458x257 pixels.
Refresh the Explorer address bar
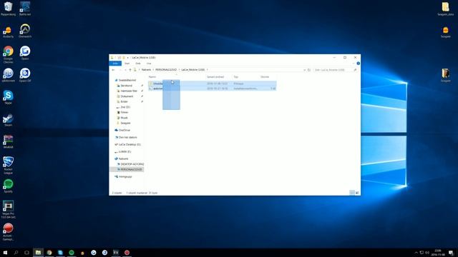point(309,70)
